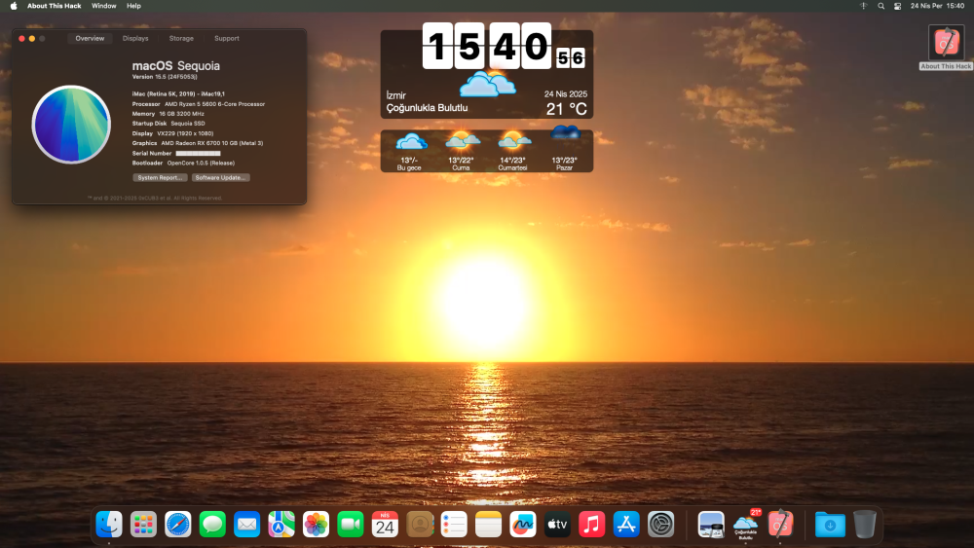This screenshot has width=974, height=548.
Task: Open the Apple TV dock icon
Action: click(x=557, y=525)
